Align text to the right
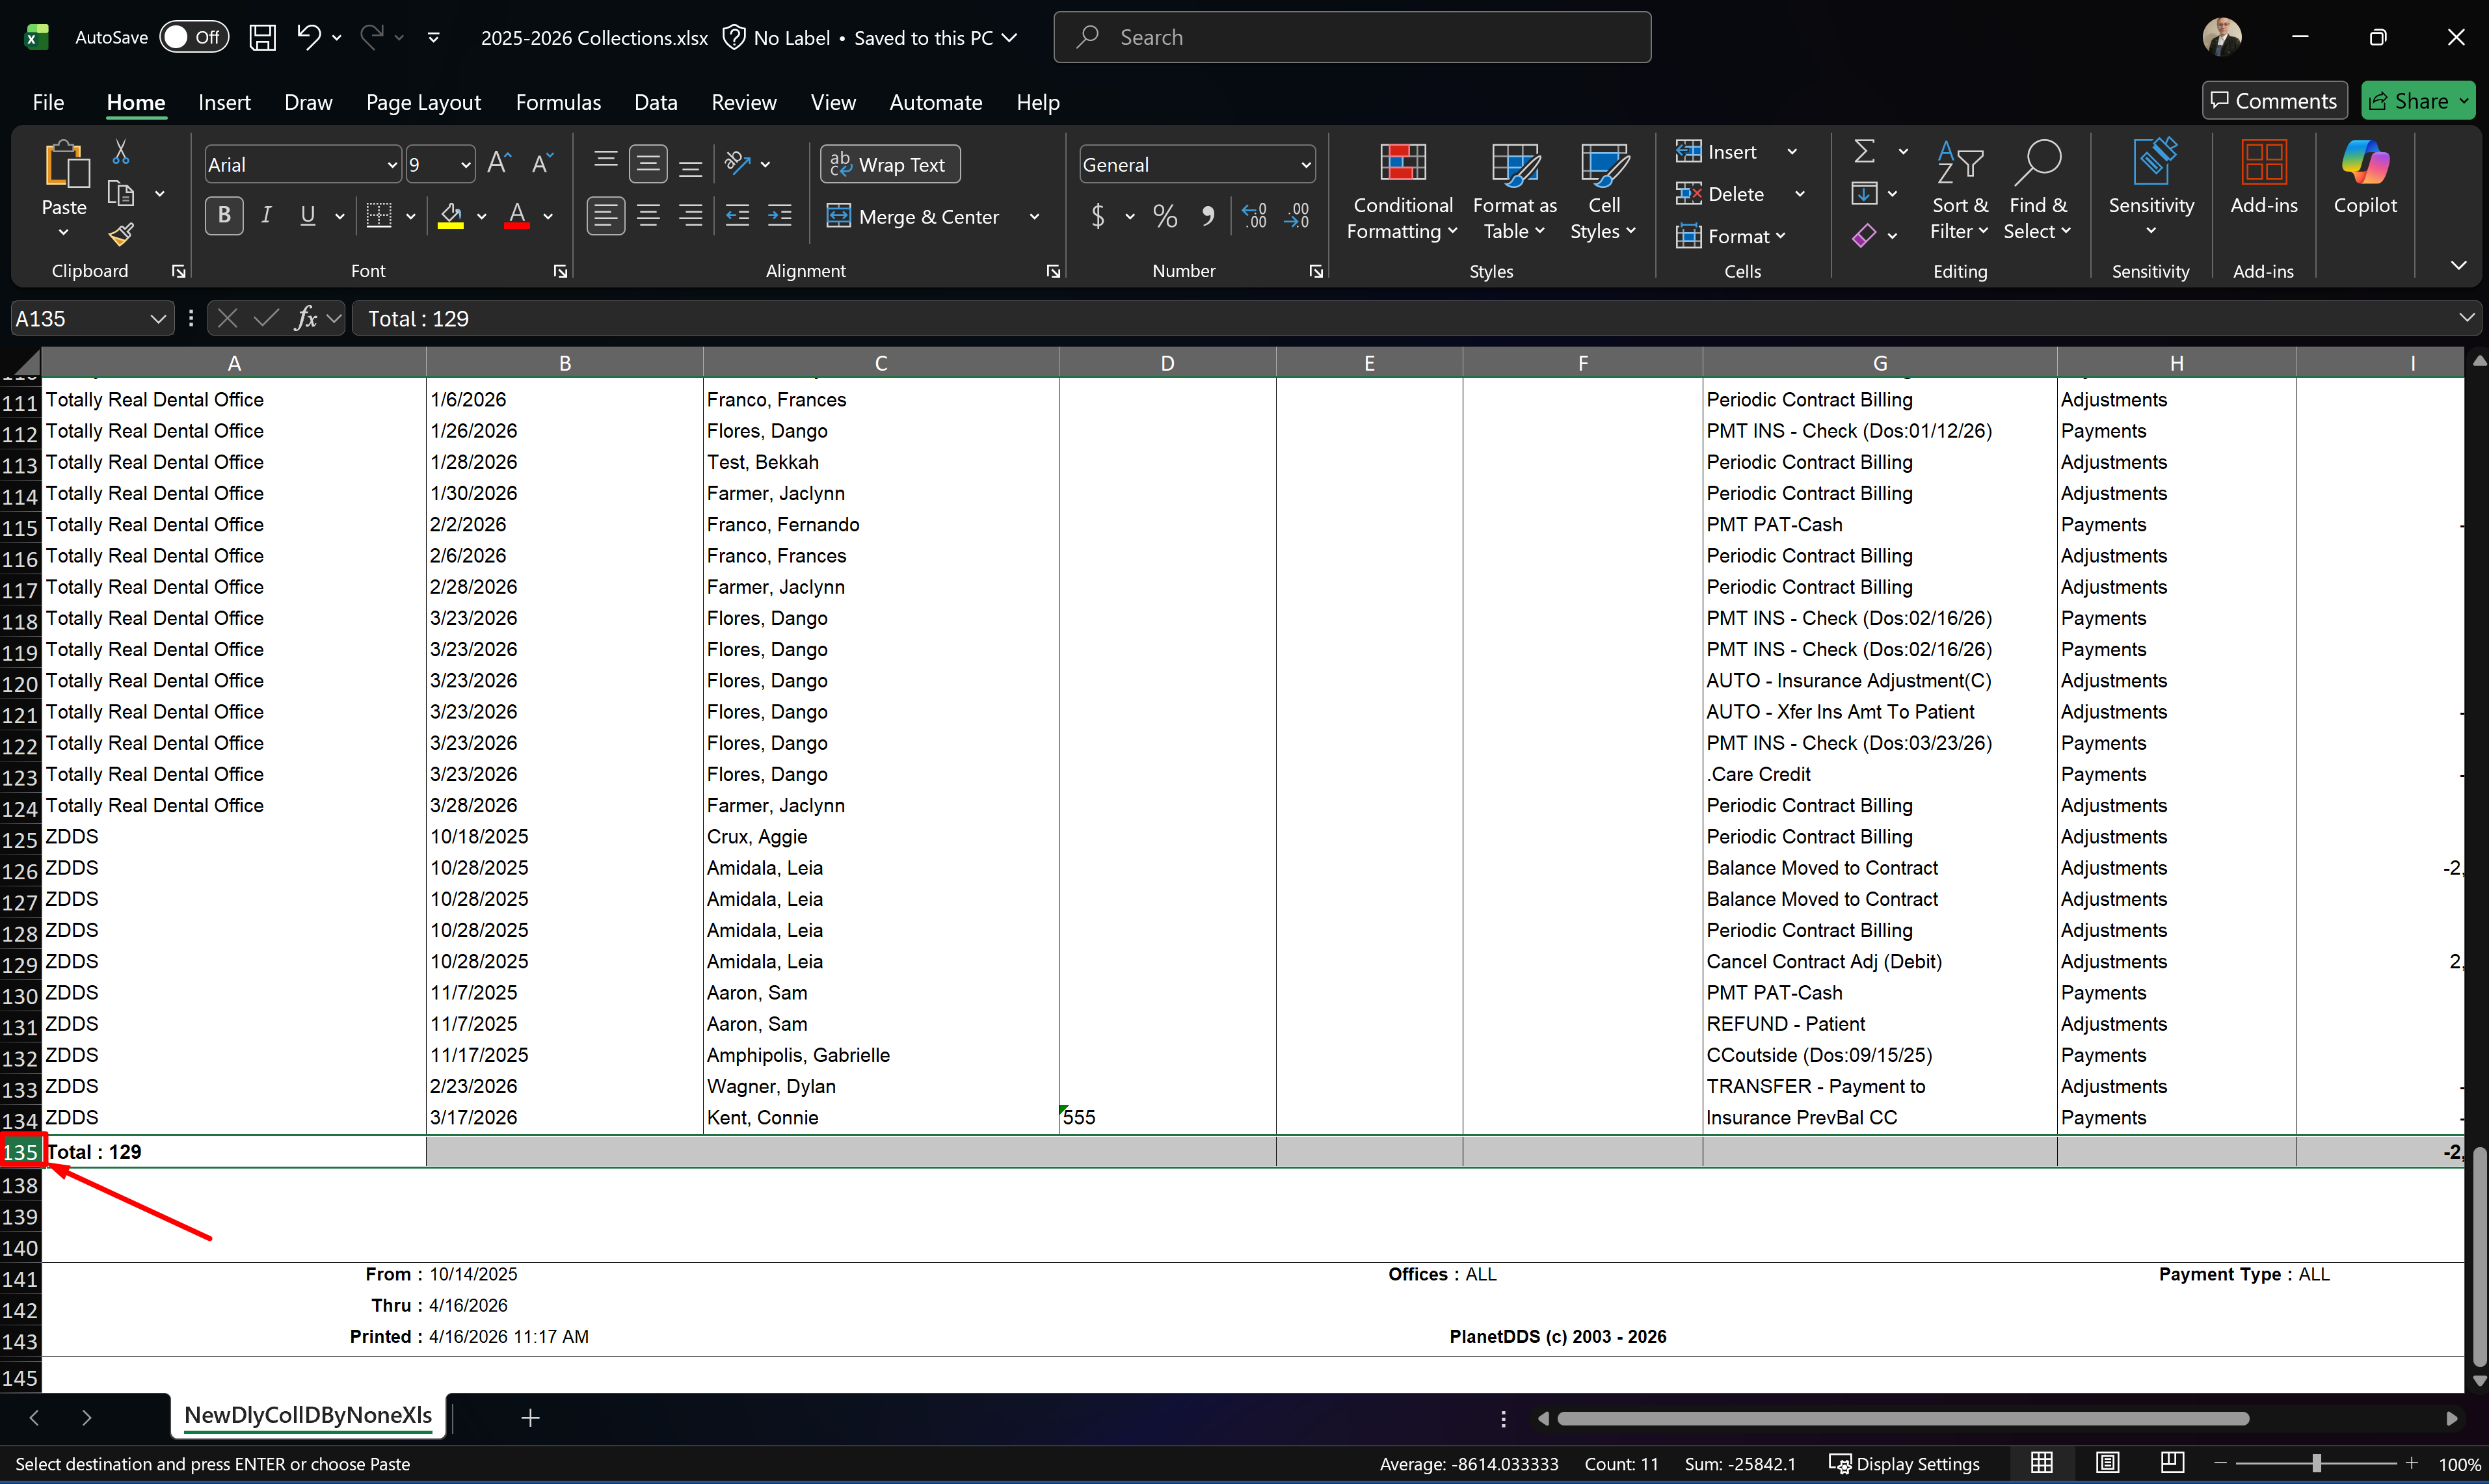 point(690,216)
